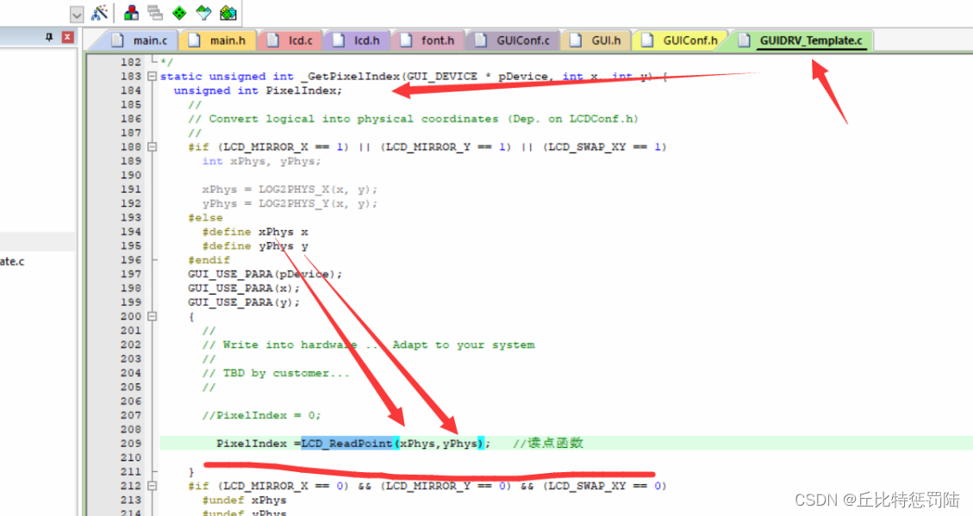Pin the project side panel
973x516 pixels.
click(x=50, y=37)
